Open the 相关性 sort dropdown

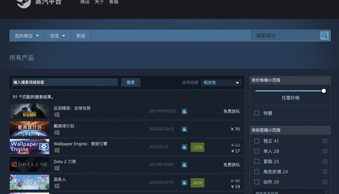[221, 82]
